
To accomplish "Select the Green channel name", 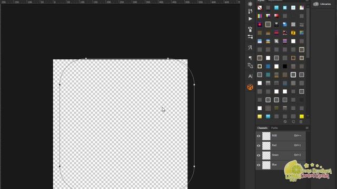I will (x=275, y=155).
